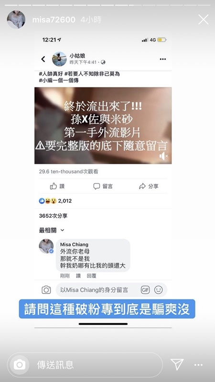Tap the paper plane share icon
This screenshot has width=215, height=382.
pyautogui.click(x=177, y=364)
